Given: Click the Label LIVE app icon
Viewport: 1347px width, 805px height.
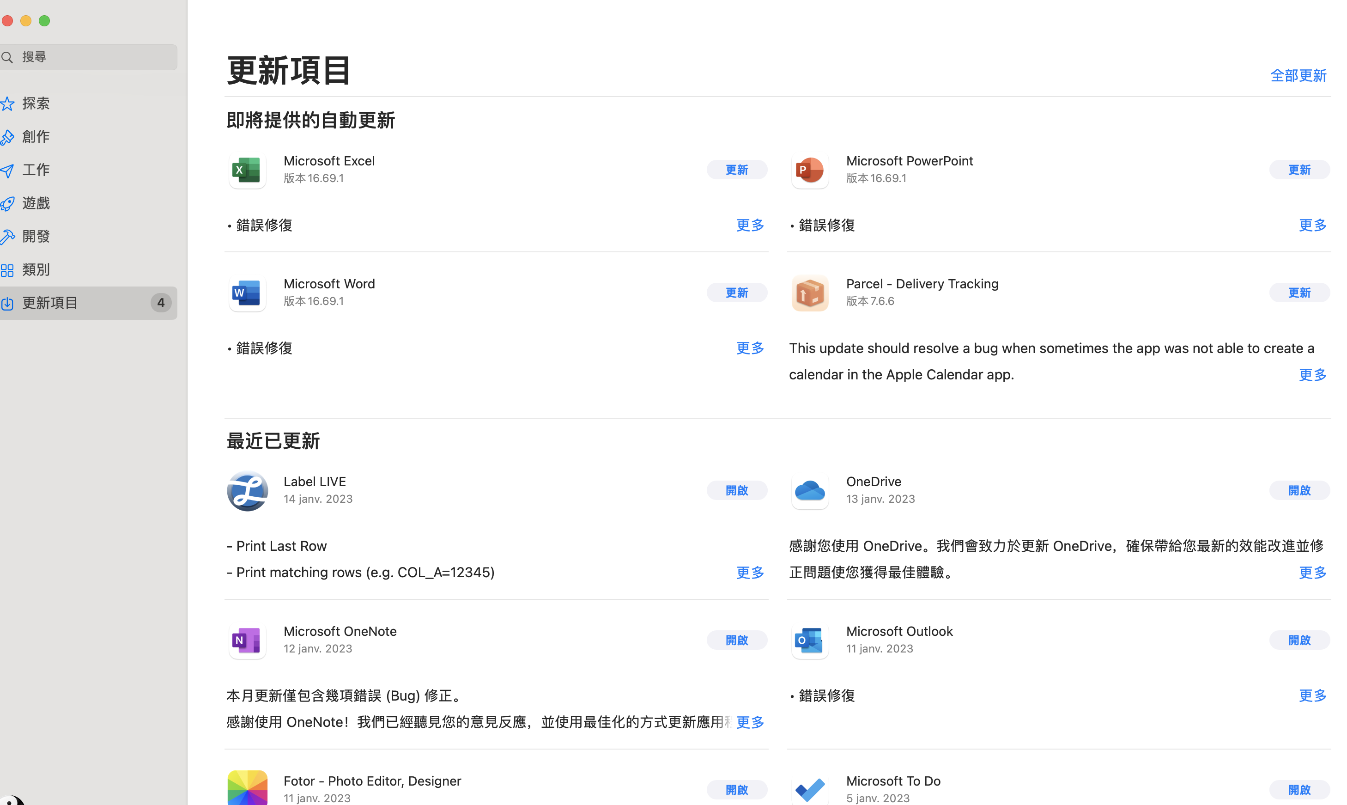Looking at the screenshot, I should click(x=247, y=490).
